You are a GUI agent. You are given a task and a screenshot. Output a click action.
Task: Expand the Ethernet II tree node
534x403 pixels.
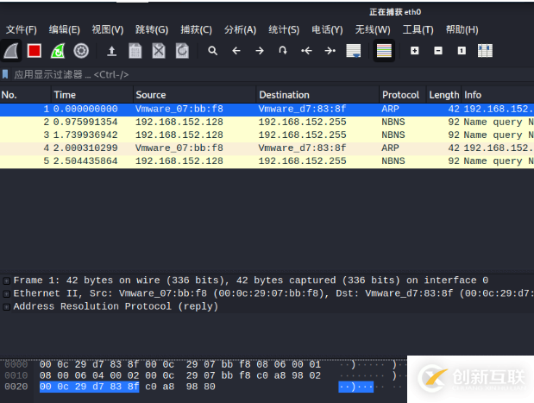[x=7, y=294]
